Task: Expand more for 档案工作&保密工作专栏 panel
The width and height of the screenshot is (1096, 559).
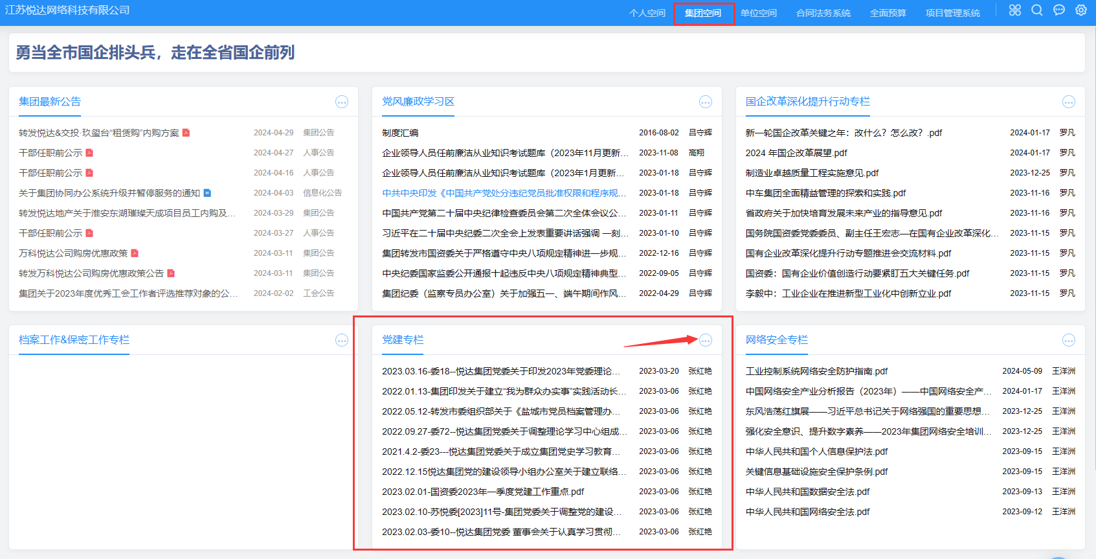Action: coord(342,341)
